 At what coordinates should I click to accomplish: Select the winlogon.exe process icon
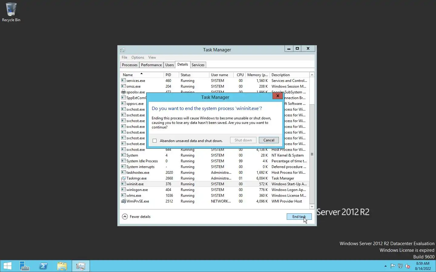pyautogui.click(x=124, y=190)
